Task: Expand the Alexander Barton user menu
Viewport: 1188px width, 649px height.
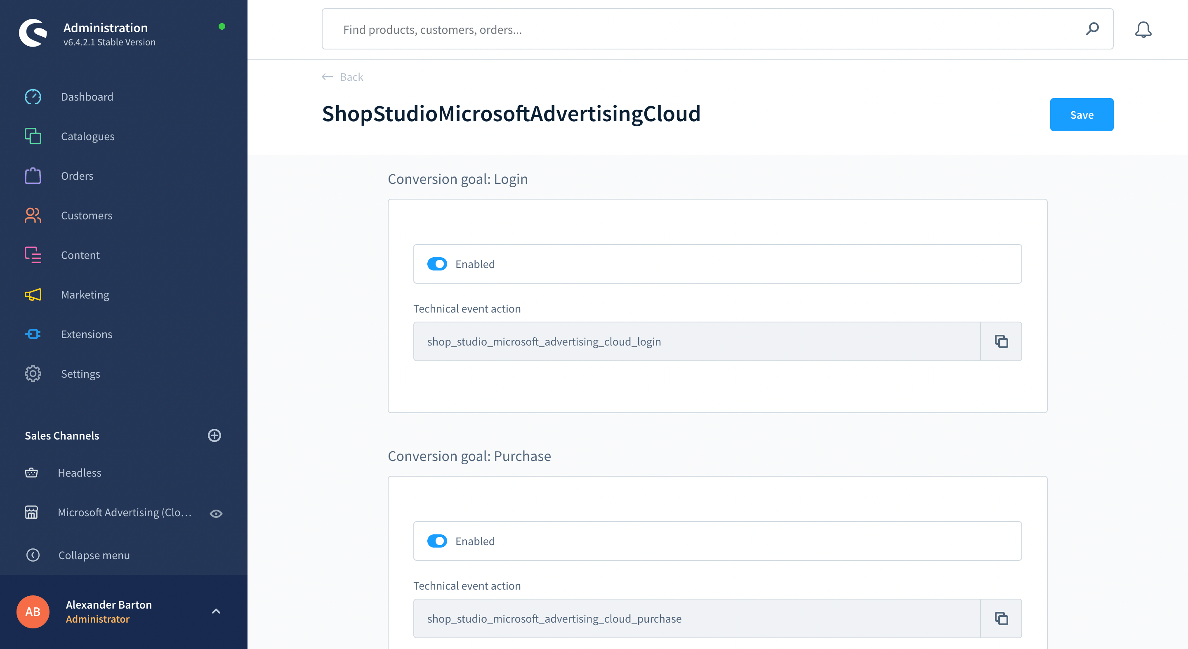Action: click(x=216, y=611)
